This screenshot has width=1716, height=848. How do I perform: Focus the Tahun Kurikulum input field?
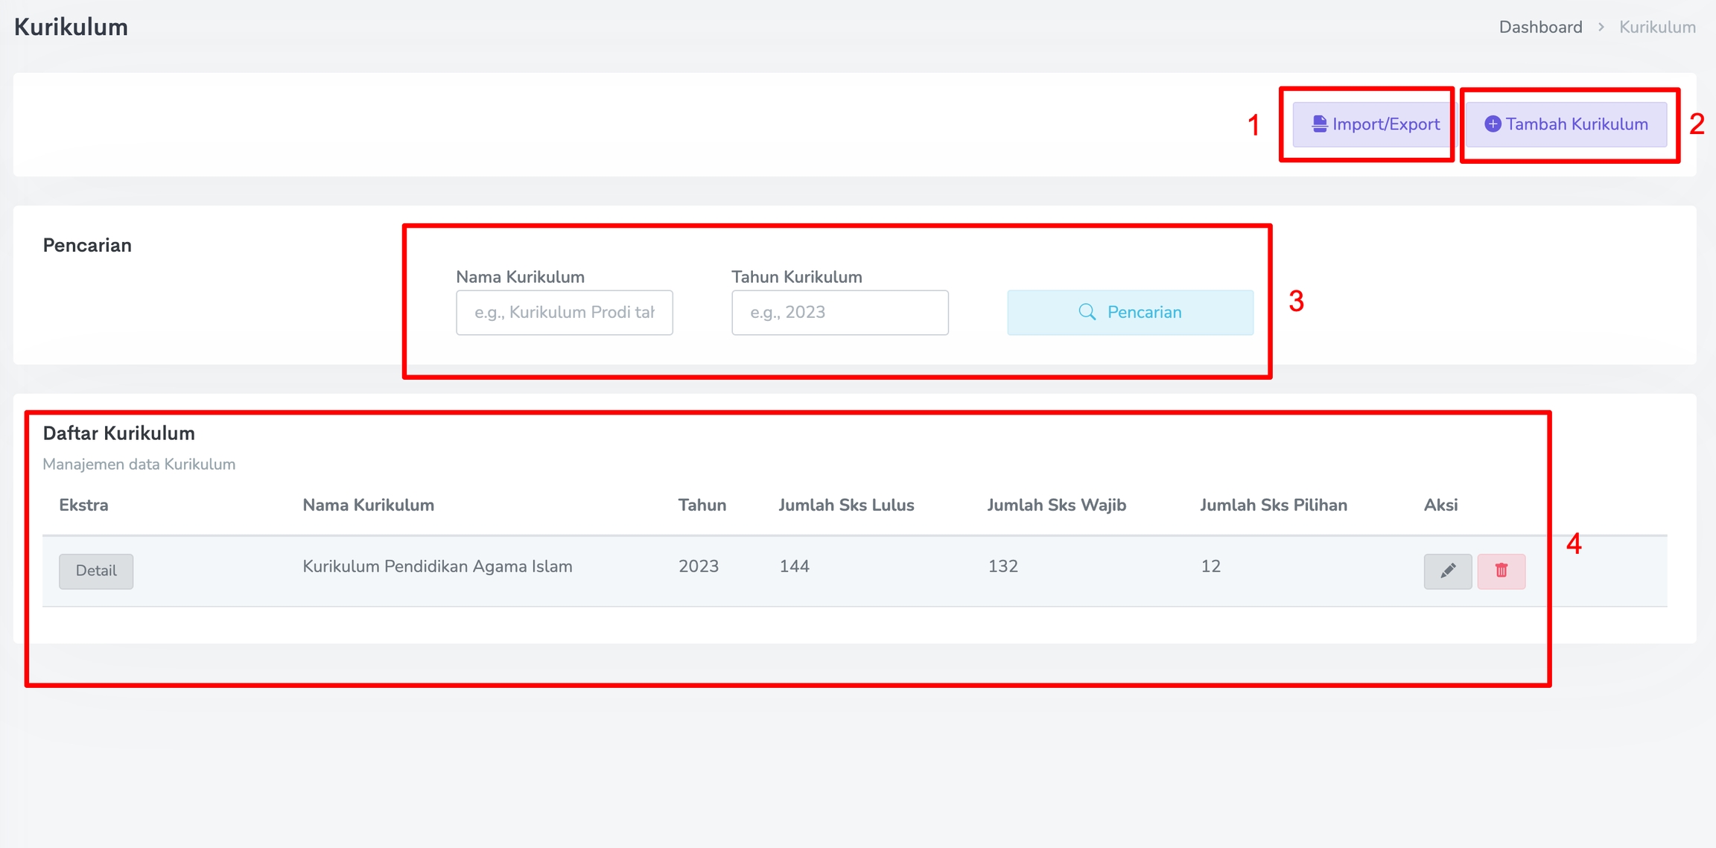pyautogui.click(x=839, y=312)
